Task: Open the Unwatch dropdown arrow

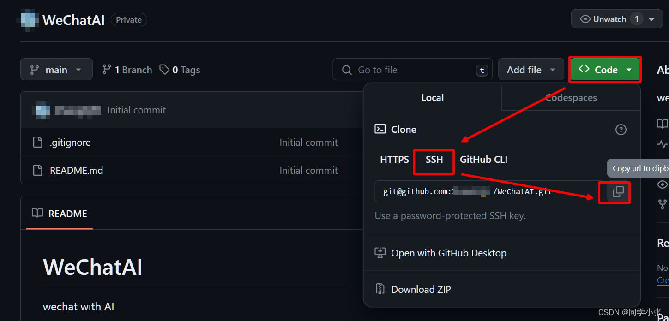Action: pos(651,19)
